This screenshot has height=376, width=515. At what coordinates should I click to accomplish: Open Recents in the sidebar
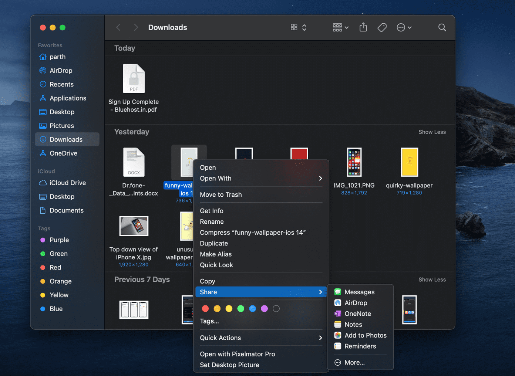tap(67, 84)
